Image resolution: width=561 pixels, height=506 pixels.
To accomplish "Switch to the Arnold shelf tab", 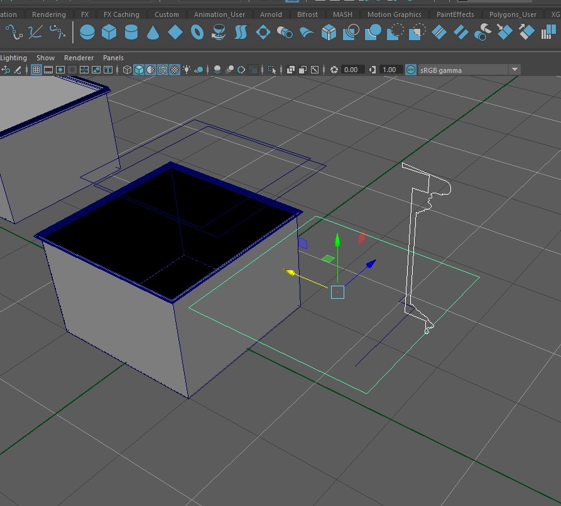I will pyautogui.click(x=271, y=14).
